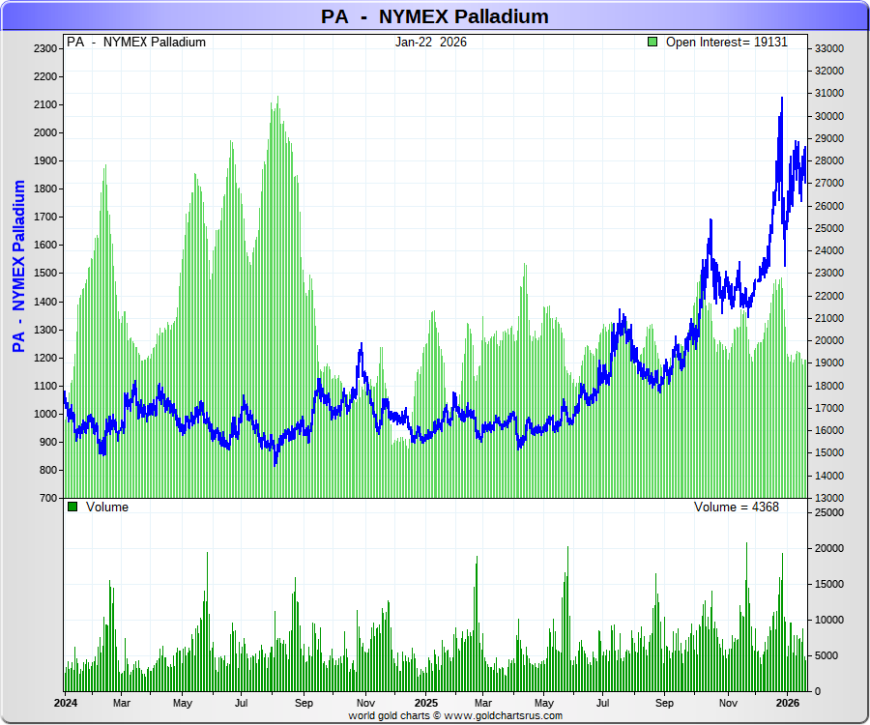
Task: Click the 'Jul' x-axis label after 2025
Action: (x=602, y=703)
